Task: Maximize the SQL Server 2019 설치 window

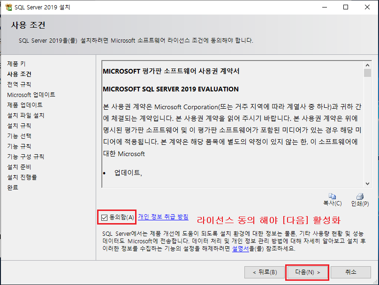Action: click(x=346, y=7)
